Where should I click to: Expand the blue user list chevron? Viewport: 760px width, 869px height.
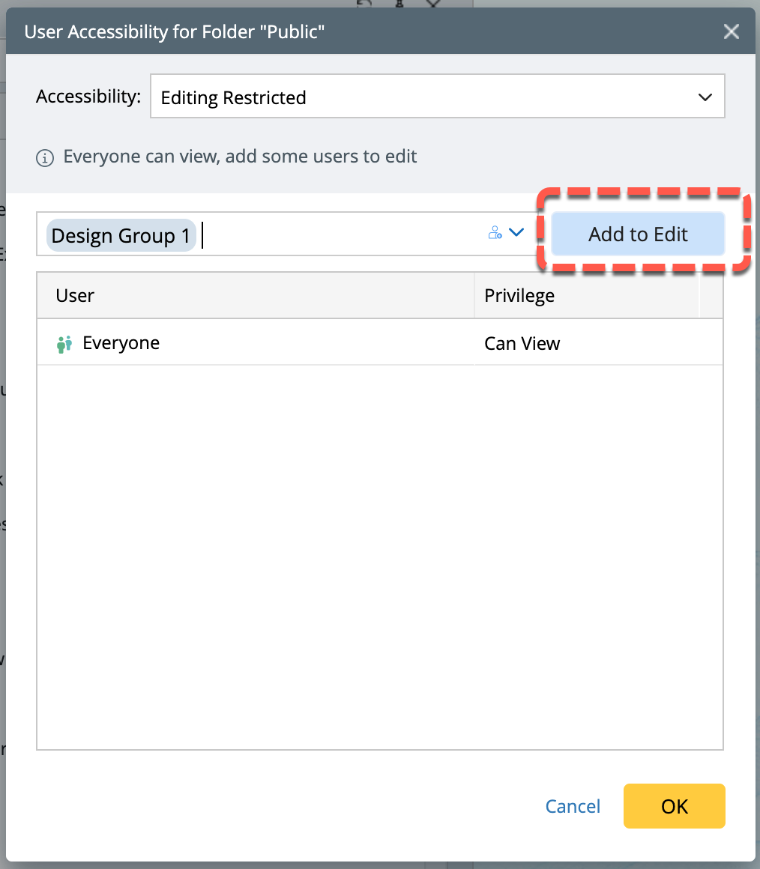[x=516, y=233]
